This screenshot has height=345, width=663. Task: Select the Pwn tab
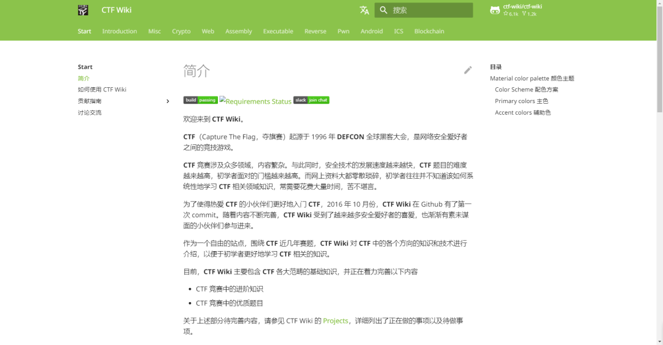click(x=343, y=31)
